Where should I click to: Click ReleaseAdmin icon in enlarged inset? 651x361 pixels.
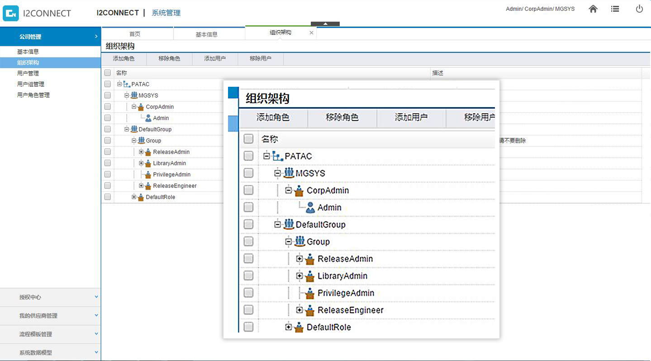click(310, 259)
